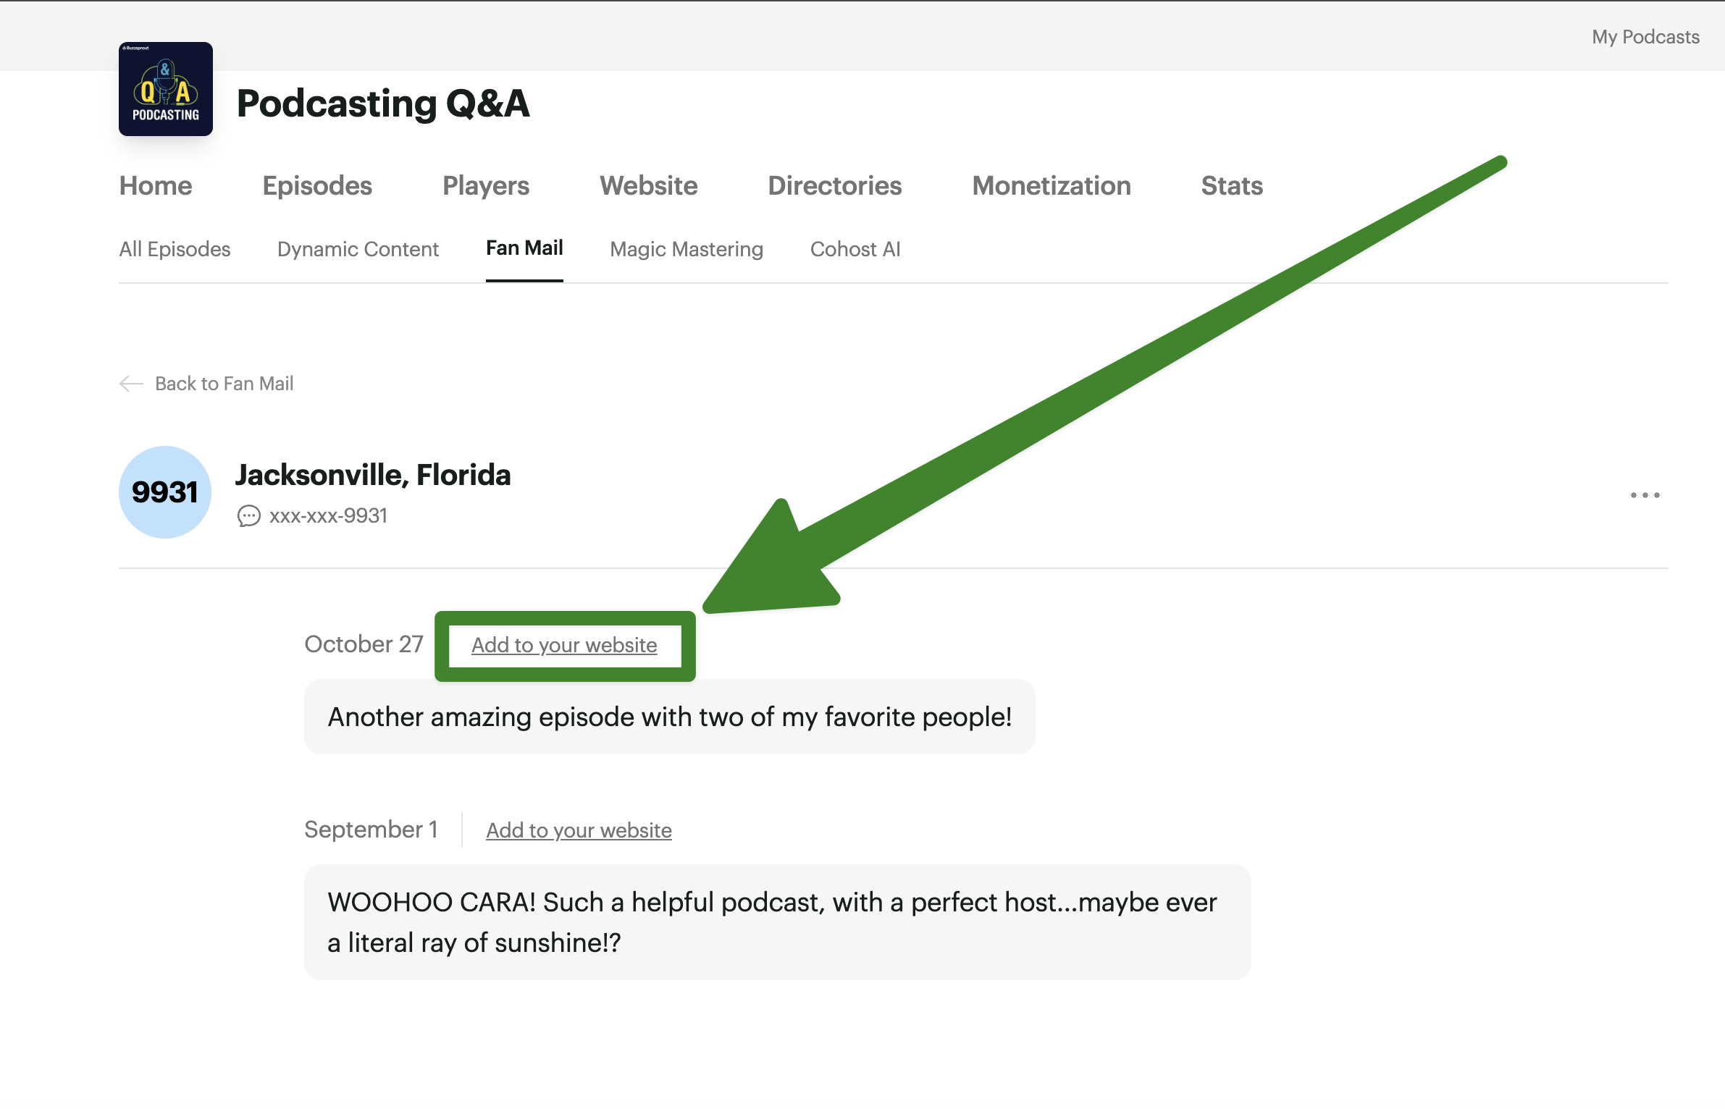Open the Monetization tab
Image resolution: width=1725 pixels, height=1109 pixels.
(1051, 186)
